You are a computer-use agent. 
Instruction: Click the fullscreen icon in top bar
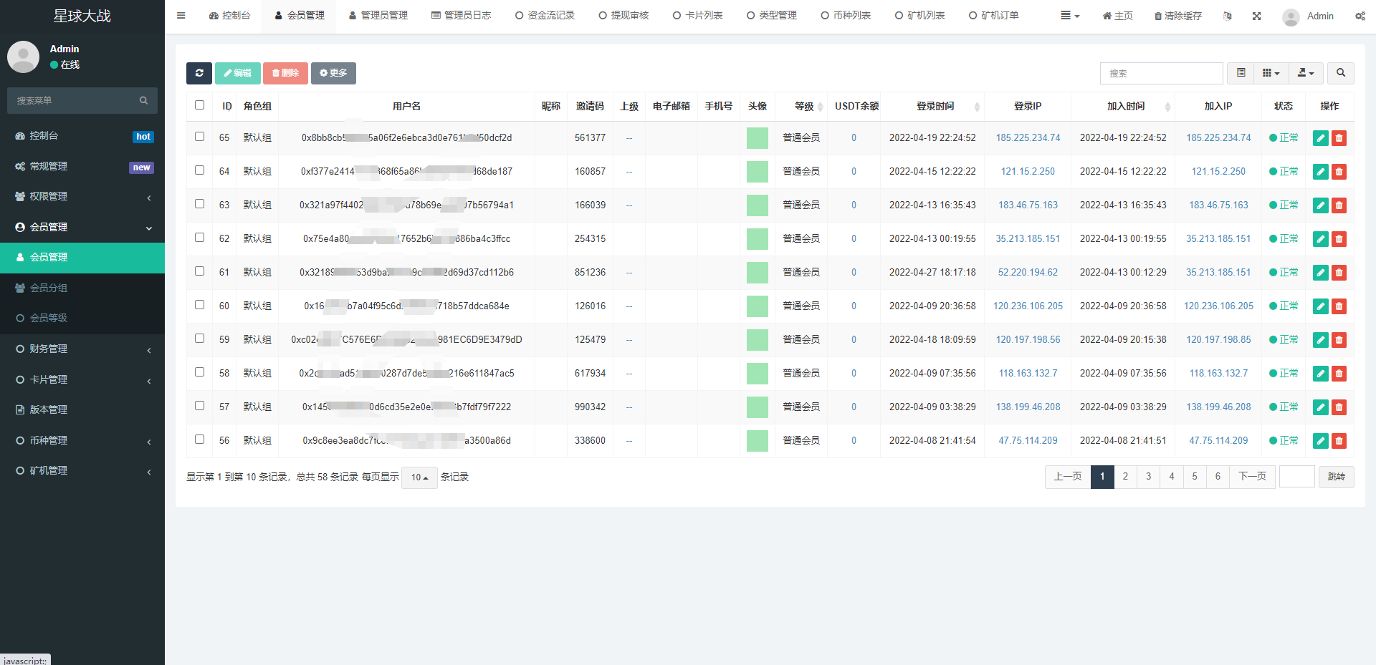1256,16
